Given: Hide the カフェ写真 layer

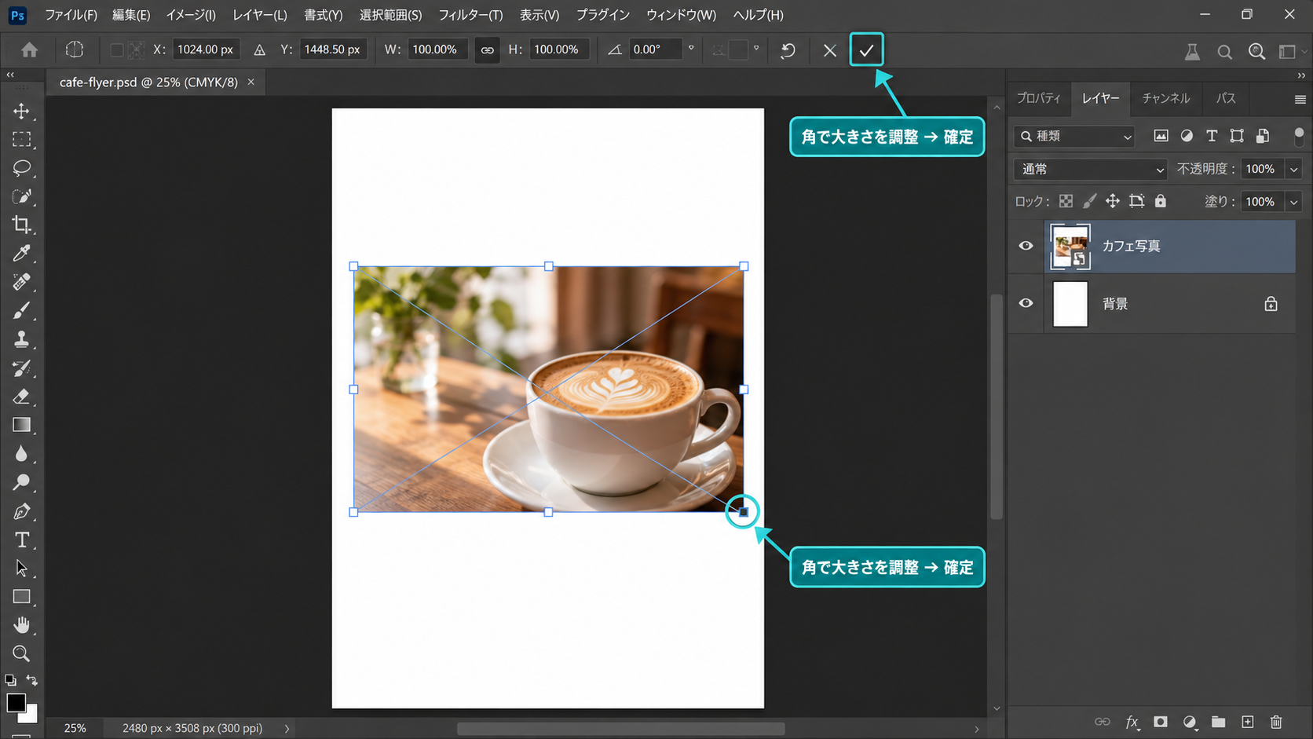Looking at the screenshot, I should point(1026,246).
